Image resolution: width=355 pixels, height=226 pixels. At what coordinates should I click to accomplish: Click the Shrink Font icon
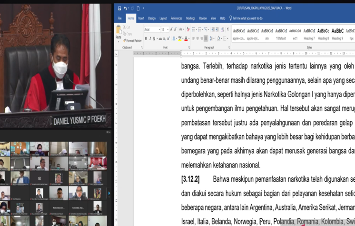[x=175, y=29]
